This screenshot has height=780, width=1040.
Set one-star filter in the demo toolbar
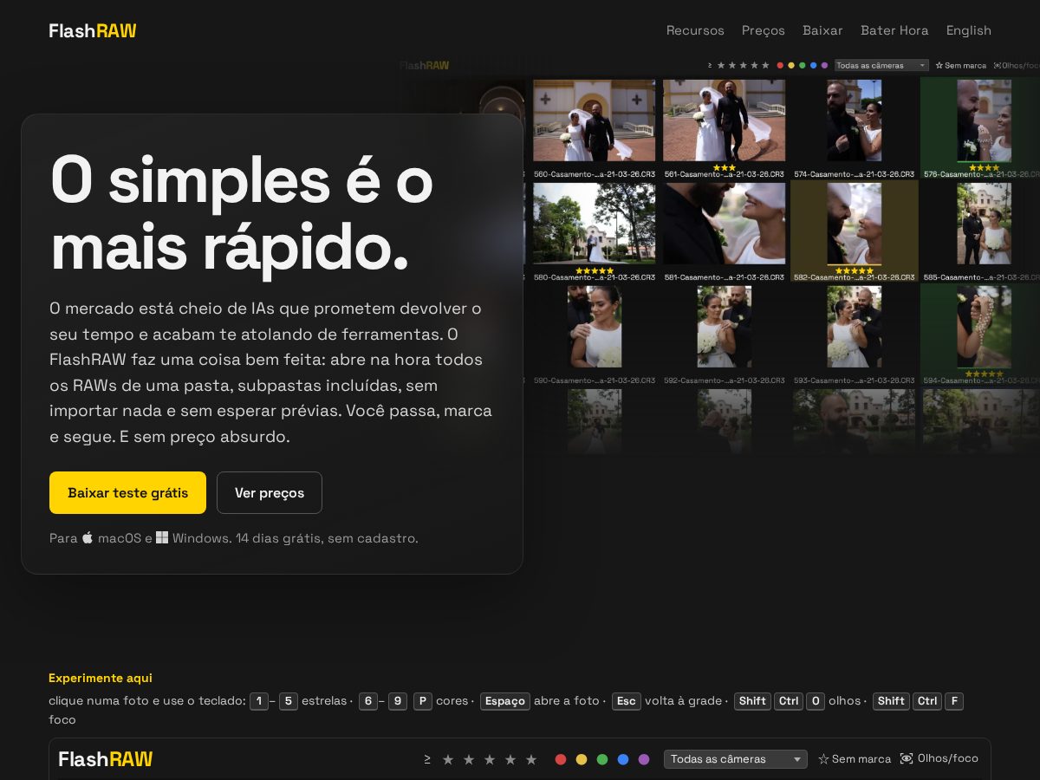pyautogui.click(x=448, y=759)
